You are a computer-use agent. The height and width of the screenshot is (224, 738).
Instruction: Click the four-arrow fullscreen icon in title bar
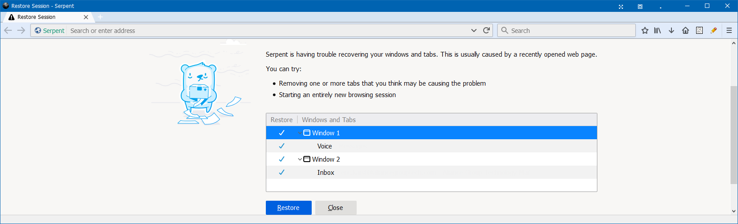click(621, 7)
